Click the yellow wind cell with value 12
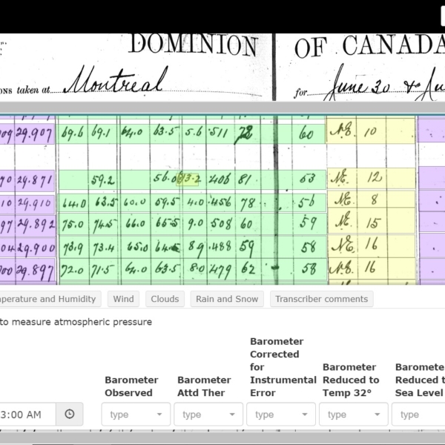 point(374,178)
